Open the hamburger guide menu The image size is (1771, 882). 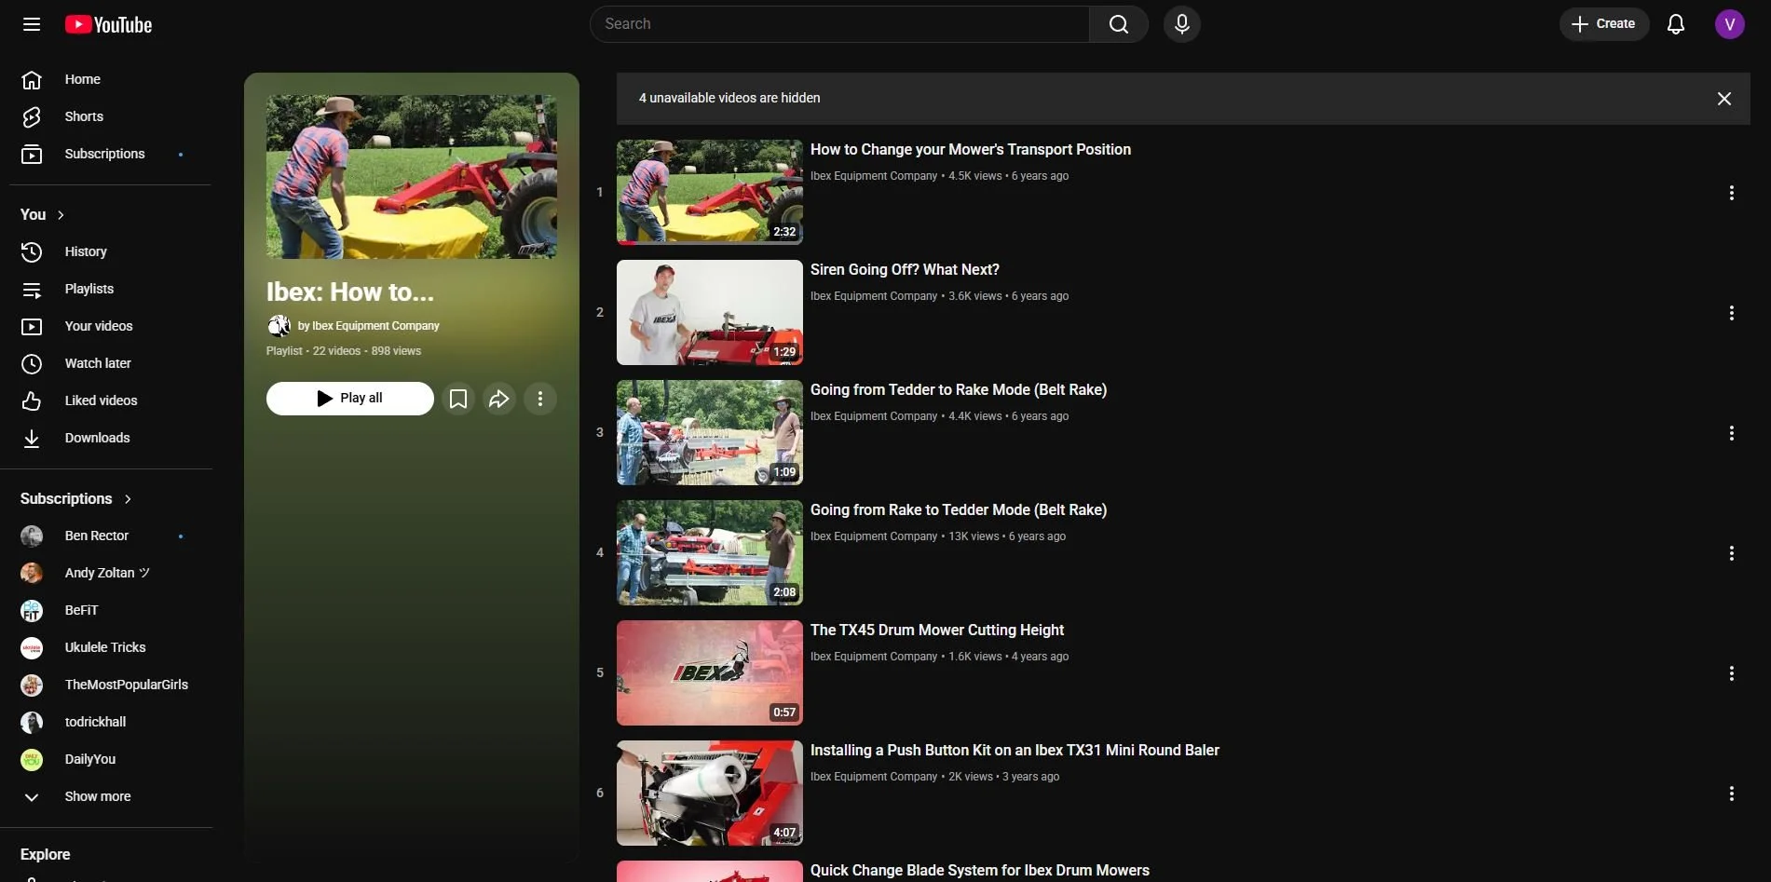32,24
